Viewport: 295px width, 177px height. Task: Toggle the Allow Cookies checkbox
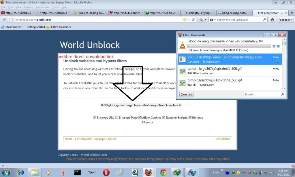pos(140,117)
